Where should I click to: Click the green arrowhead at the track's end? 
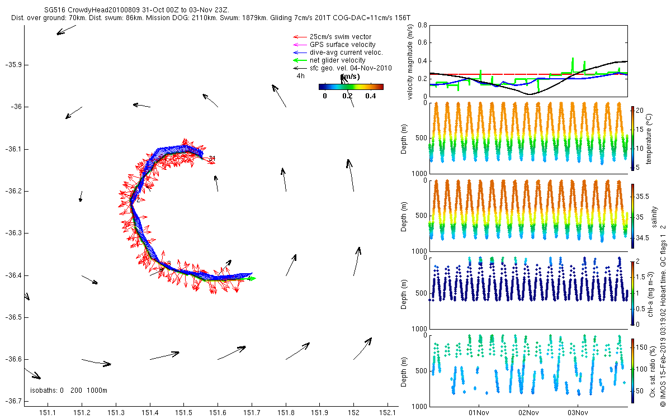(x=252, y=278)
